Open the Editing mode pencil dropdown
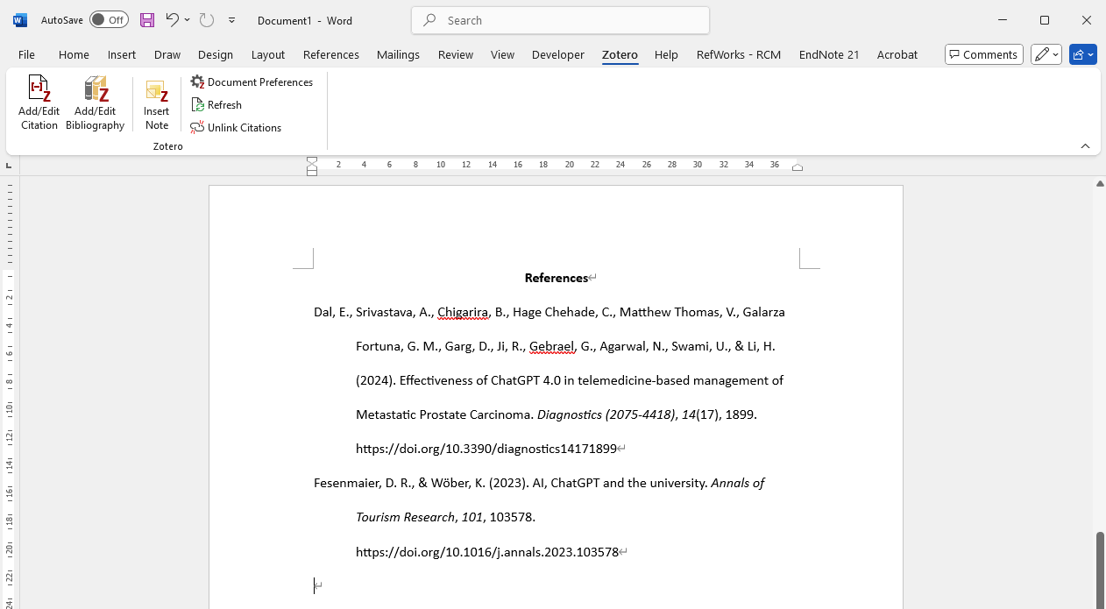The height and width of the screenshot is (609, 1106). click(x=1046, y=54)
